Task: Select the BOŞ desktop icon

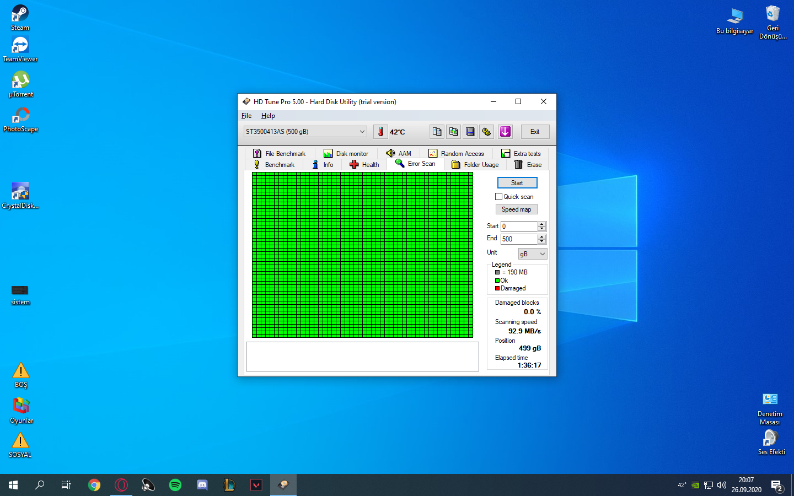Action: [21, 375]
